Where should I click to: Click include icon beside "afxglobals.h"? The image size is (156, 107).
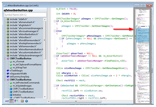tap(8, 25)
